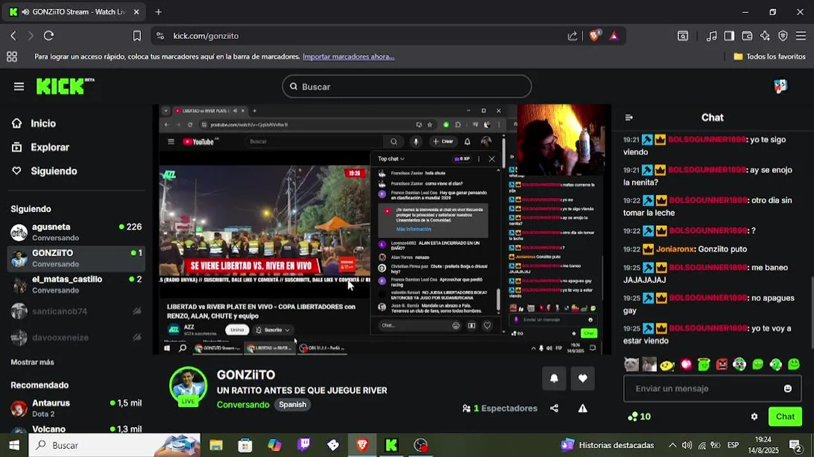Select the Antaurus recommended channel

(x=76, y=408)
